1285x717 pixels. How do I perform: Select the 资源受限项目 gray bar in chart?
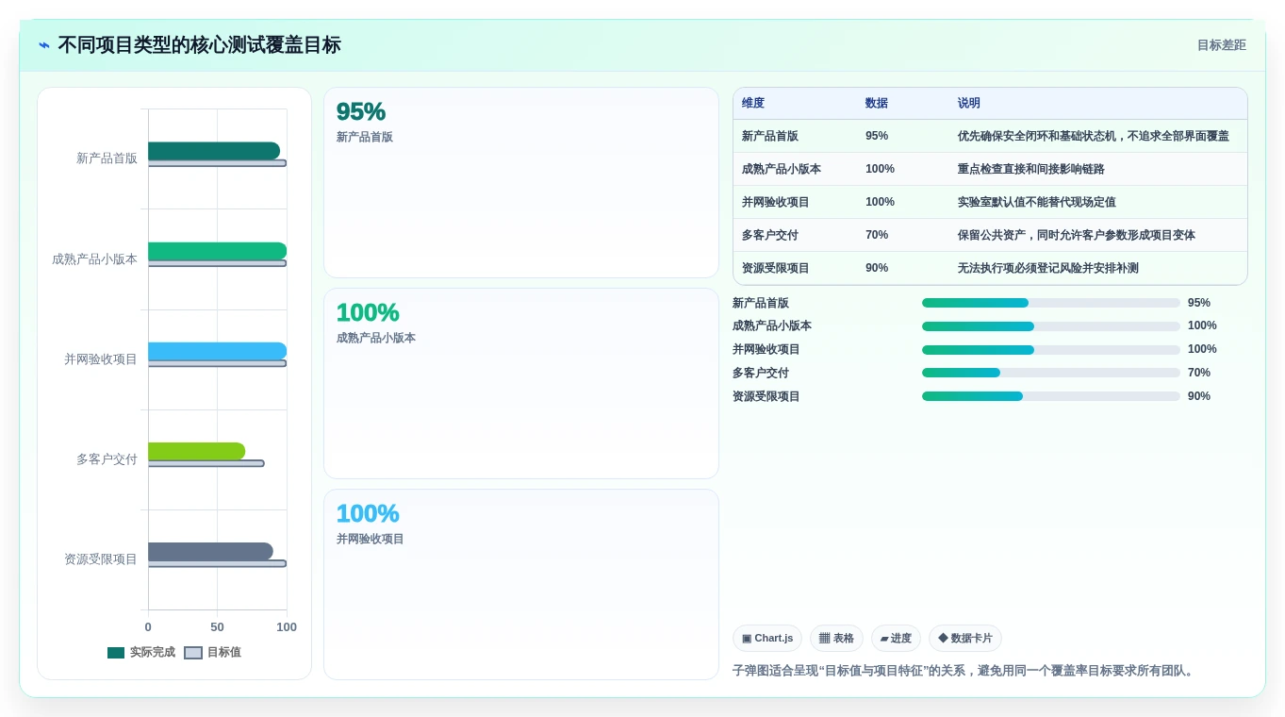coord(210,551)
